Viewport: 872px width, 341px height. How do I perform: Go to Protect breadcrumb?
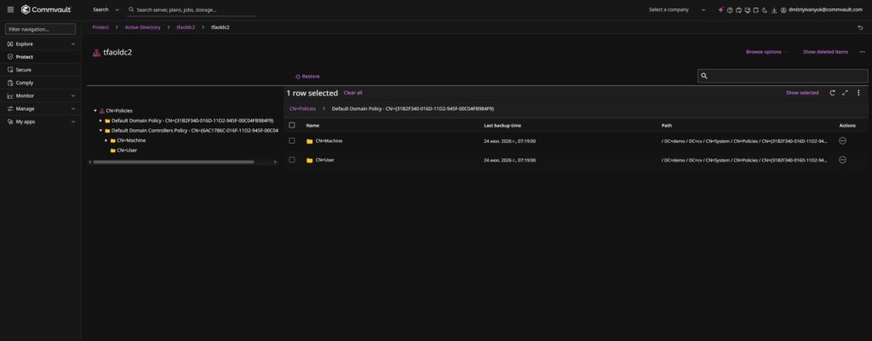100,27
